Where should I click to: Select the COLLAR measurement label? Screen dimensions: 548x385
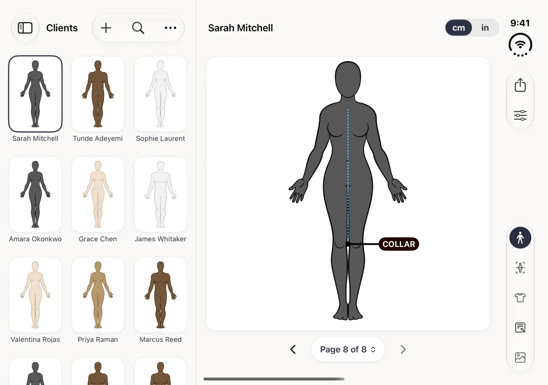pos(399,244)
